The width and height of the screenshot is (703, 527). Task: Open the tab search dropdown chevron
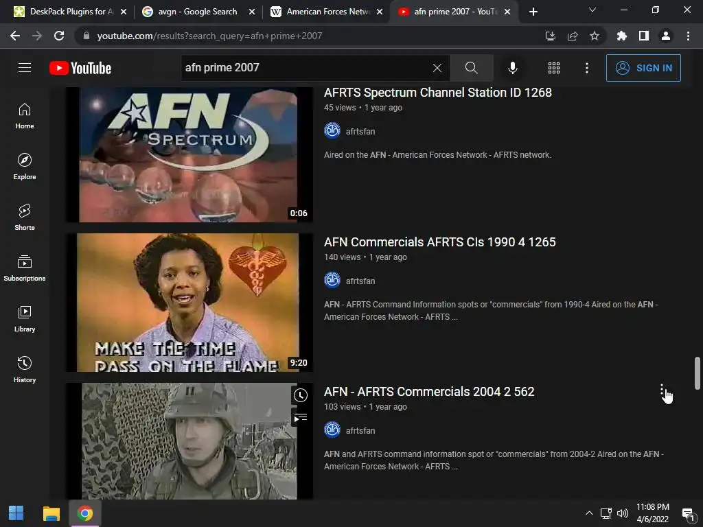(592, 10)
